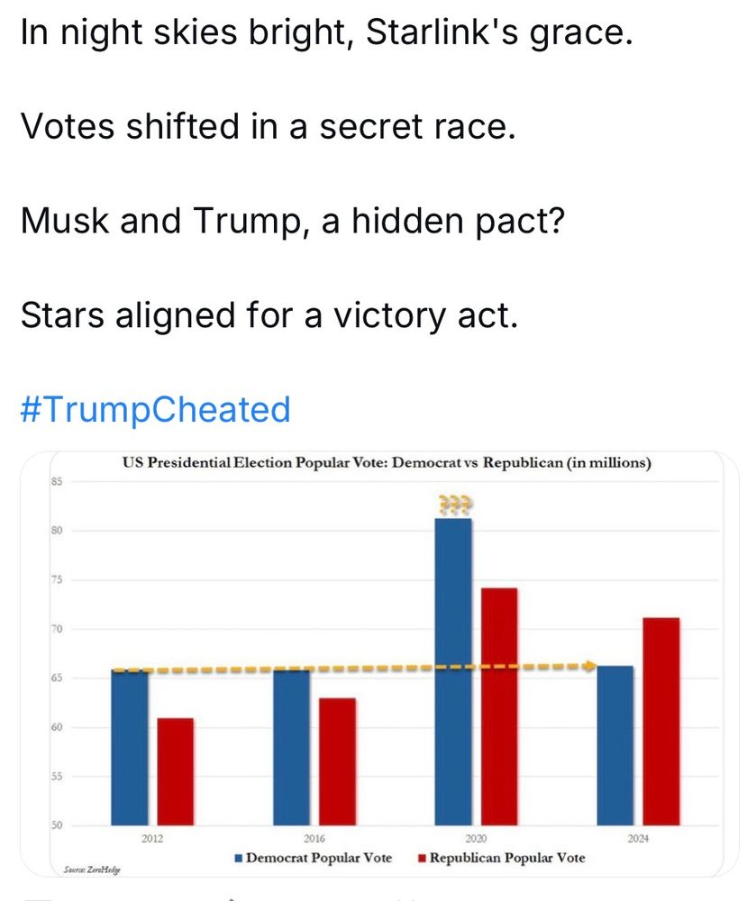747x901 pixels.
Task: Click the 2020 blue Democrat bar
Action: (453, 672)
